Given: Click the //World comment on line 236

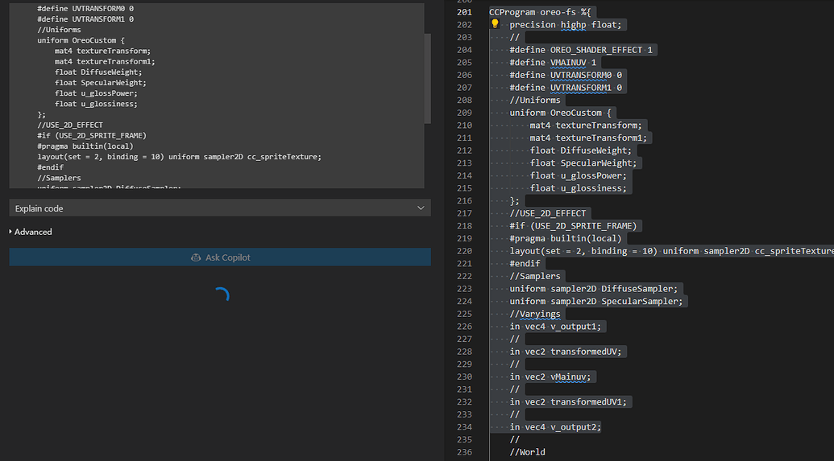Looking at the screenshot, I should 527,452.
